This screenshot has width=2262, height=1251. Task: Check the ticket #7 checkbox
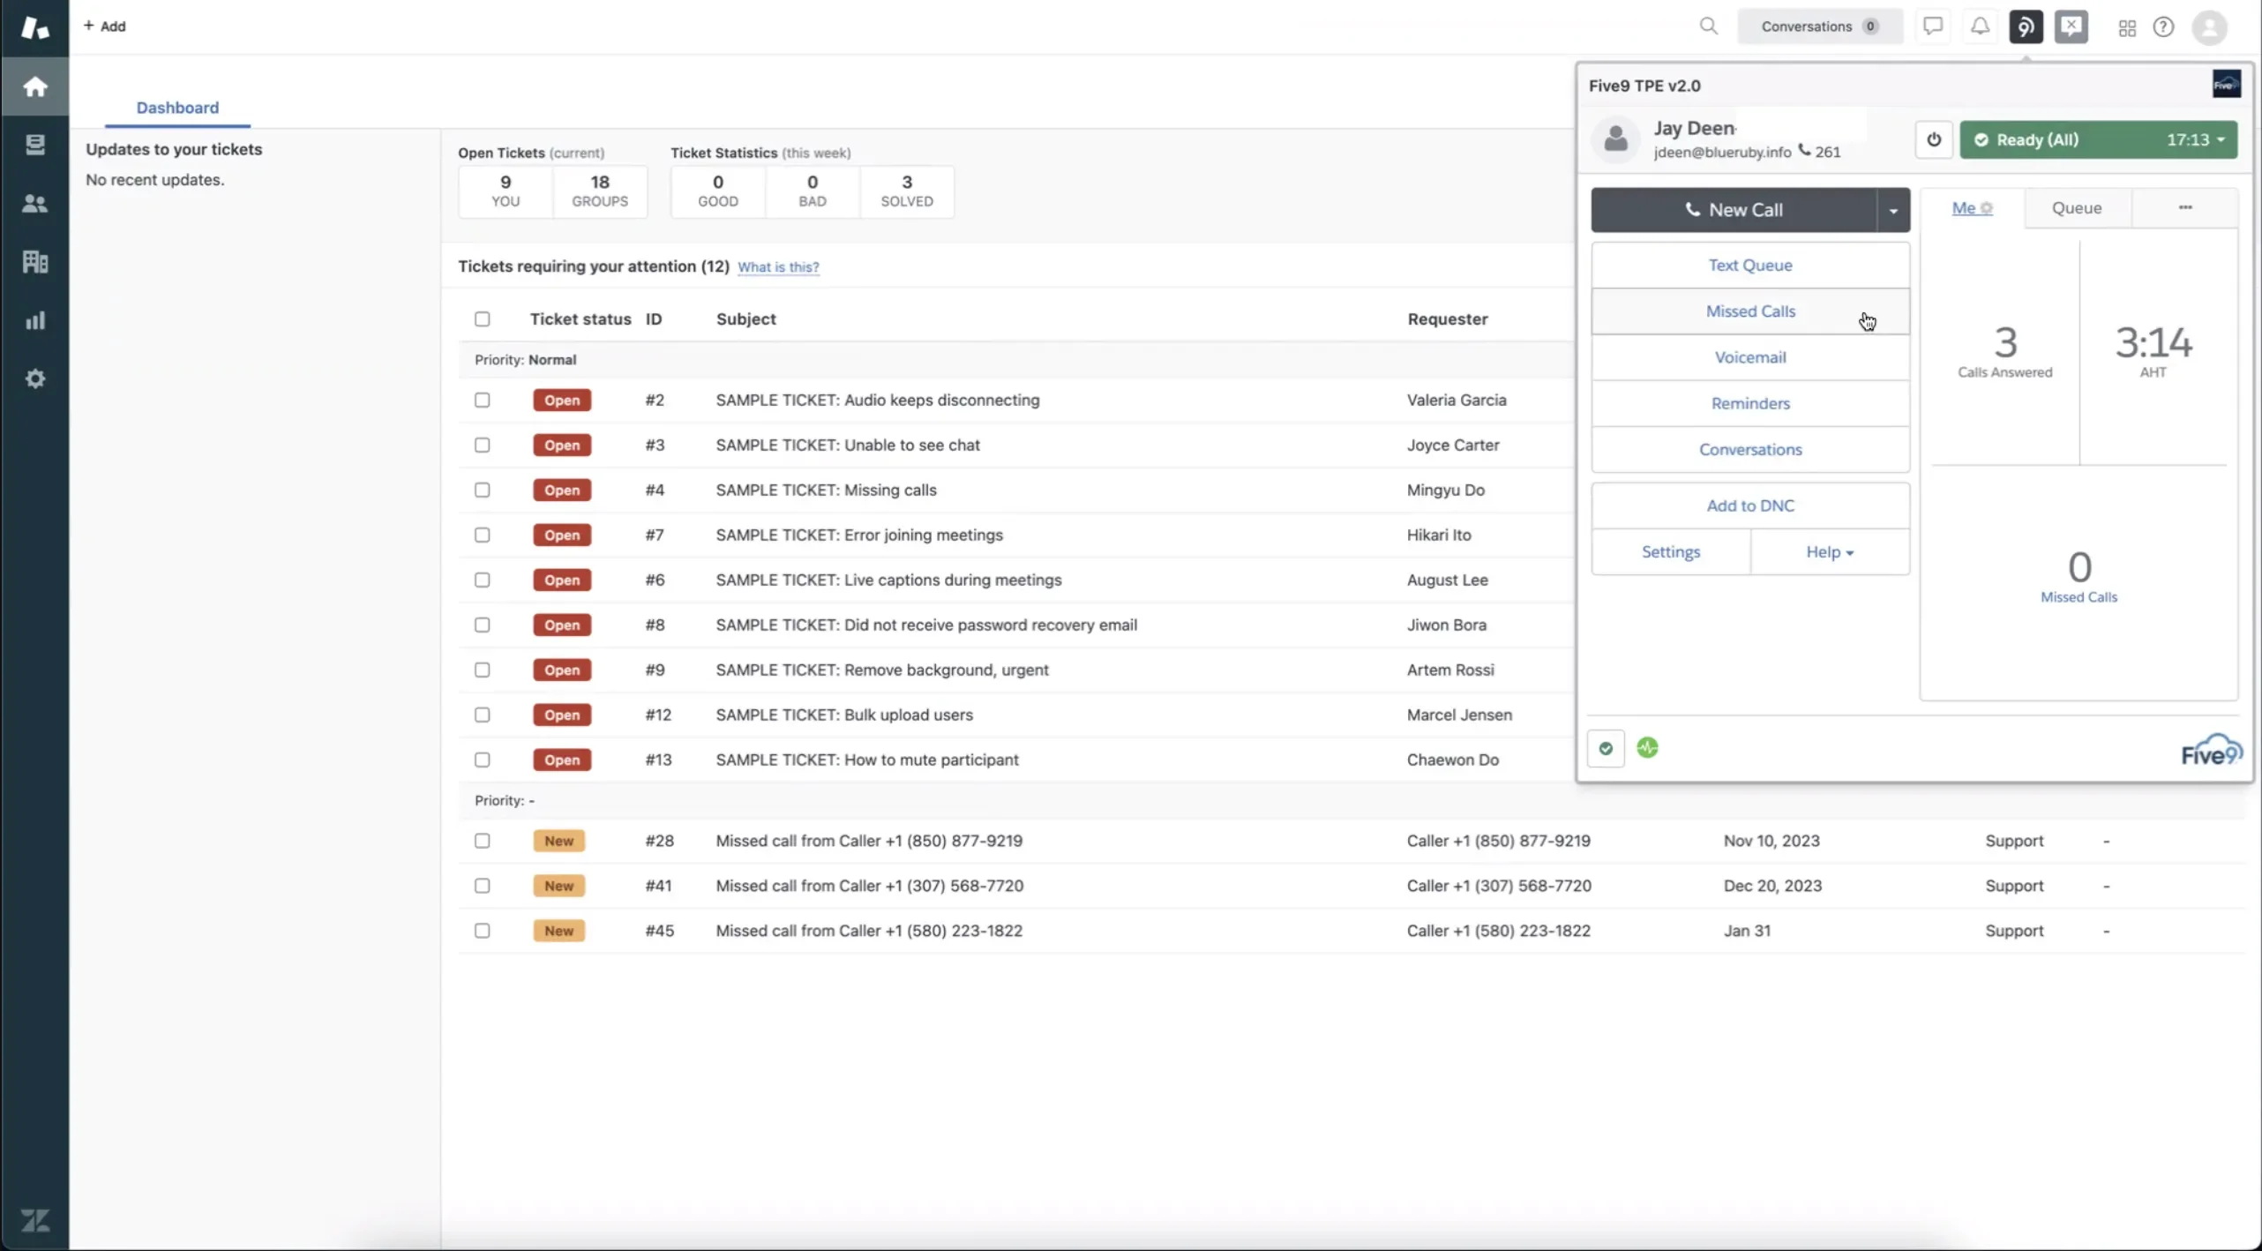point(482,535)
